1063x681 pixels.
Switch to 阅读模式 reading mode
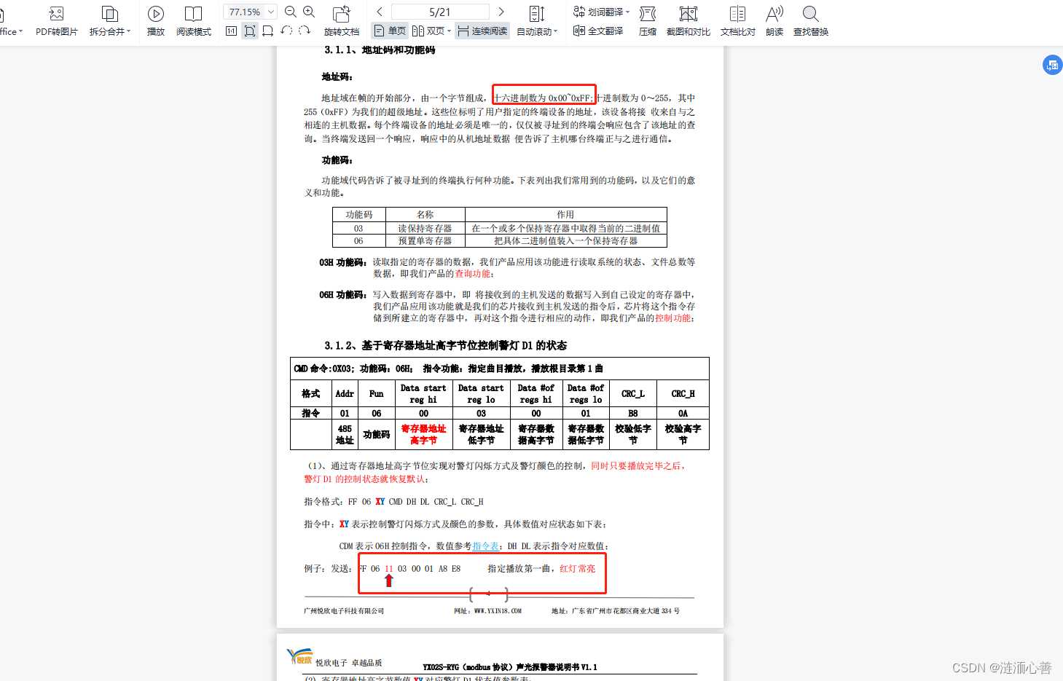pos(194,21)
